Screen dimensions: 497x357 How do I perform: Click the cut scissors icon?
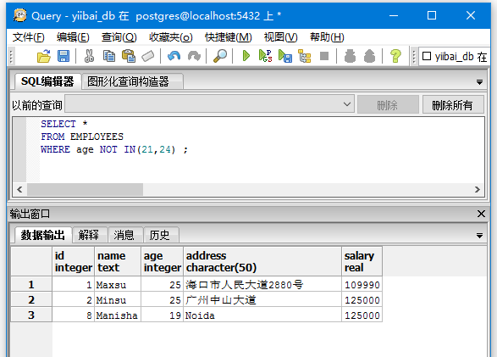89,57
